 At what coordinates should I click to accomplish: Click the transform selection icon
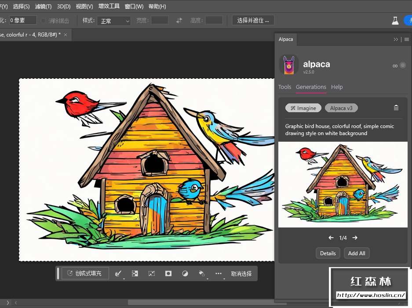click(x=152, y=273)
